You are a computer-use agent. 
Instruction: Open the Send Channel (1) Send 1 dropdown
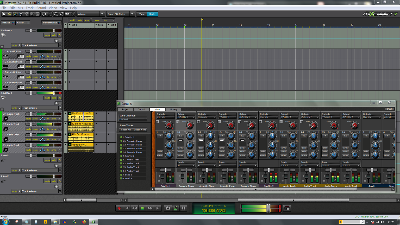[133, 119]
